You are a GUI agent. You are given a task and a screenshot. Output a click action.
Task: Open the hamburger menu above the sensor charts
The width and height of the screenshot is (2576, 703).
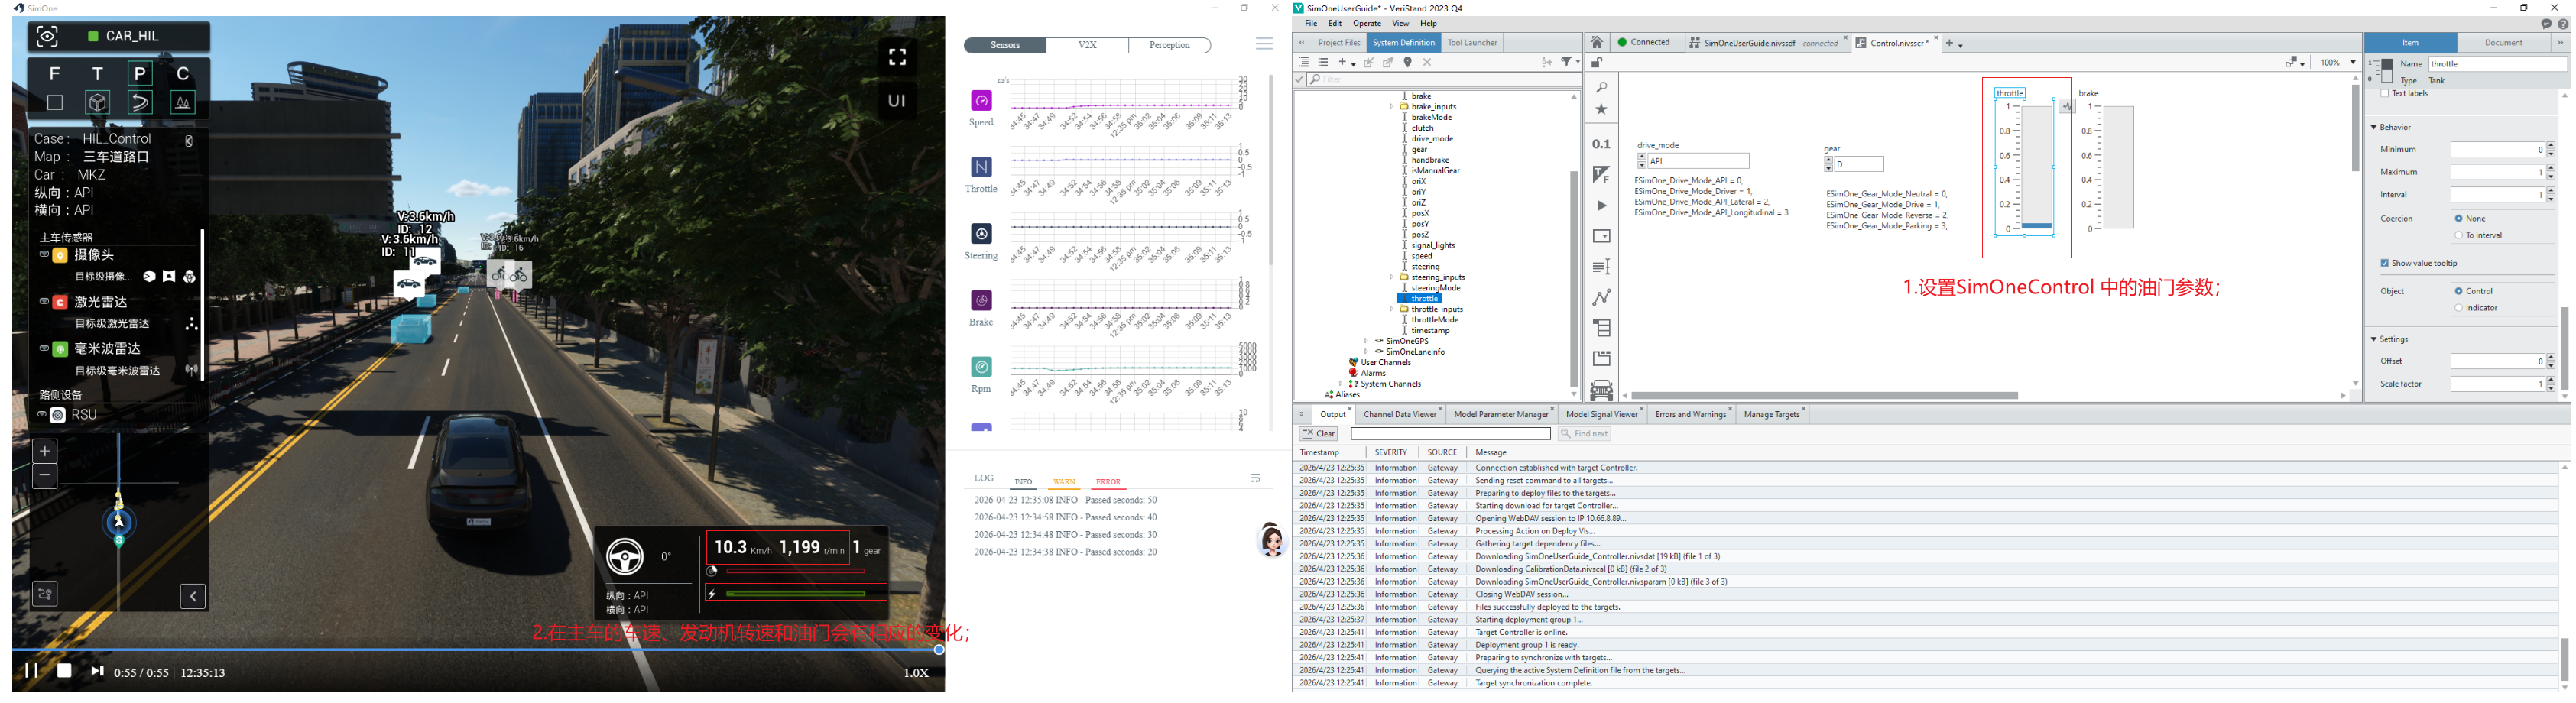pos(1264,44)
